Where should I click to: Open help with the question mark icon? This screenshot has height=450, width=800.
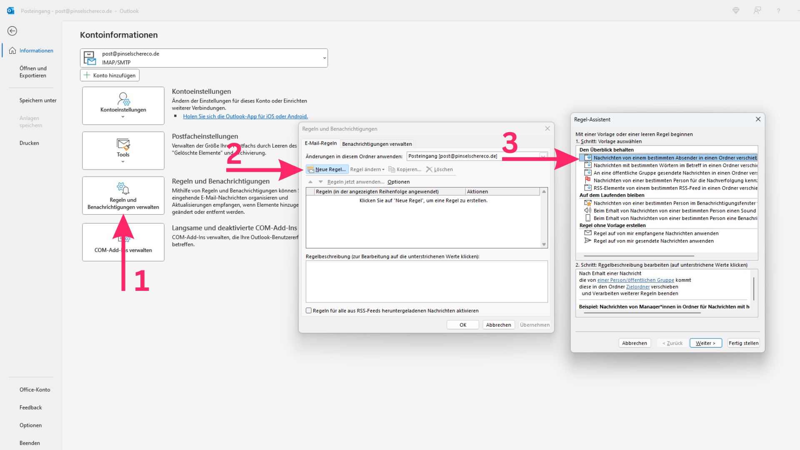pyautogui.click(x=778, y=11)
